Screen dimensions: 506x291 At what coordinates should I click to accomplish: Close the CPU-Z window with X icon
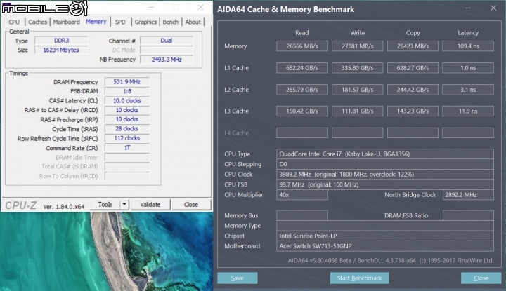pos(200,7)
